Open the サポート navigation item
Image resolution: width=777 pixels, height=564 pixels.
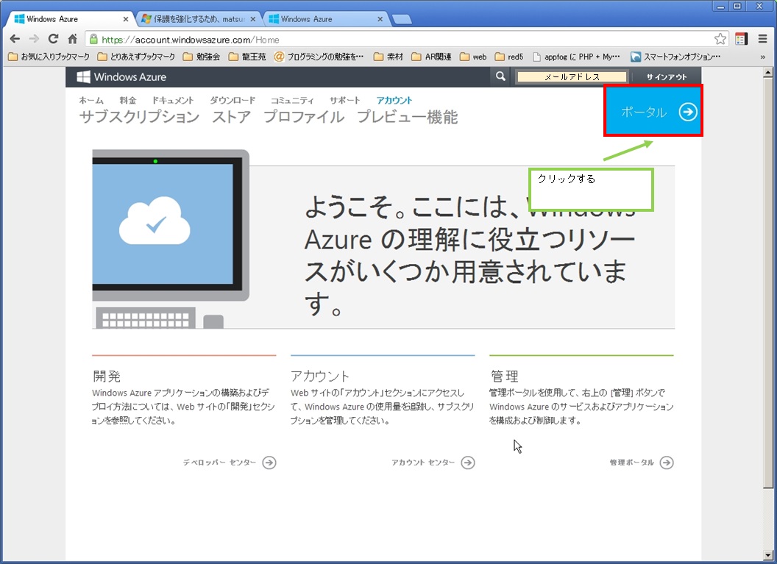(x=345, y=100)
